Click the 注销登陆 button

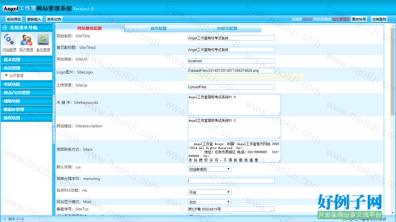[379, 19]
